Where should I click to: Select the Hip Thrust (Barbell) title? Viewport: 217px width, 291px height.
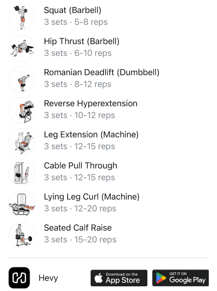click(82, 41)
